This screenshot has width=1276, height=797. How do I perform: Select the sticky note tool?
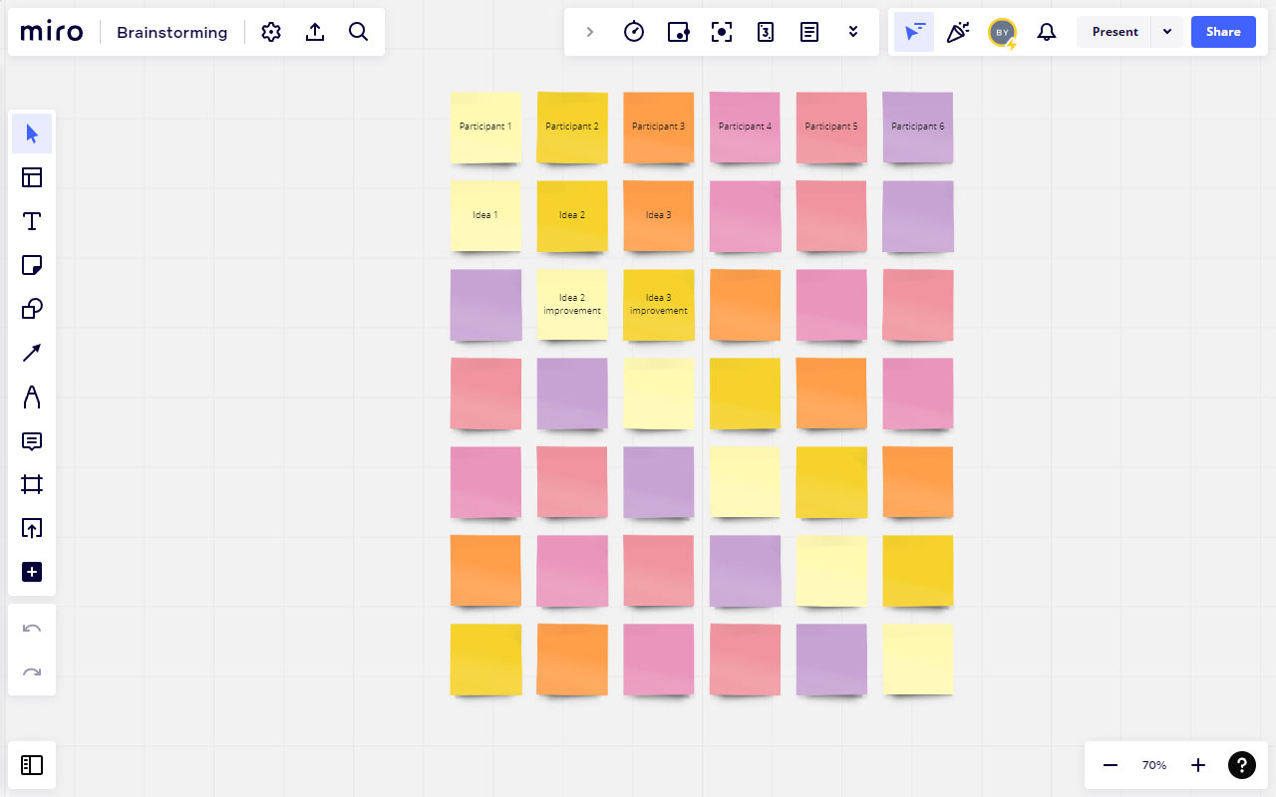tap(32, 265)
